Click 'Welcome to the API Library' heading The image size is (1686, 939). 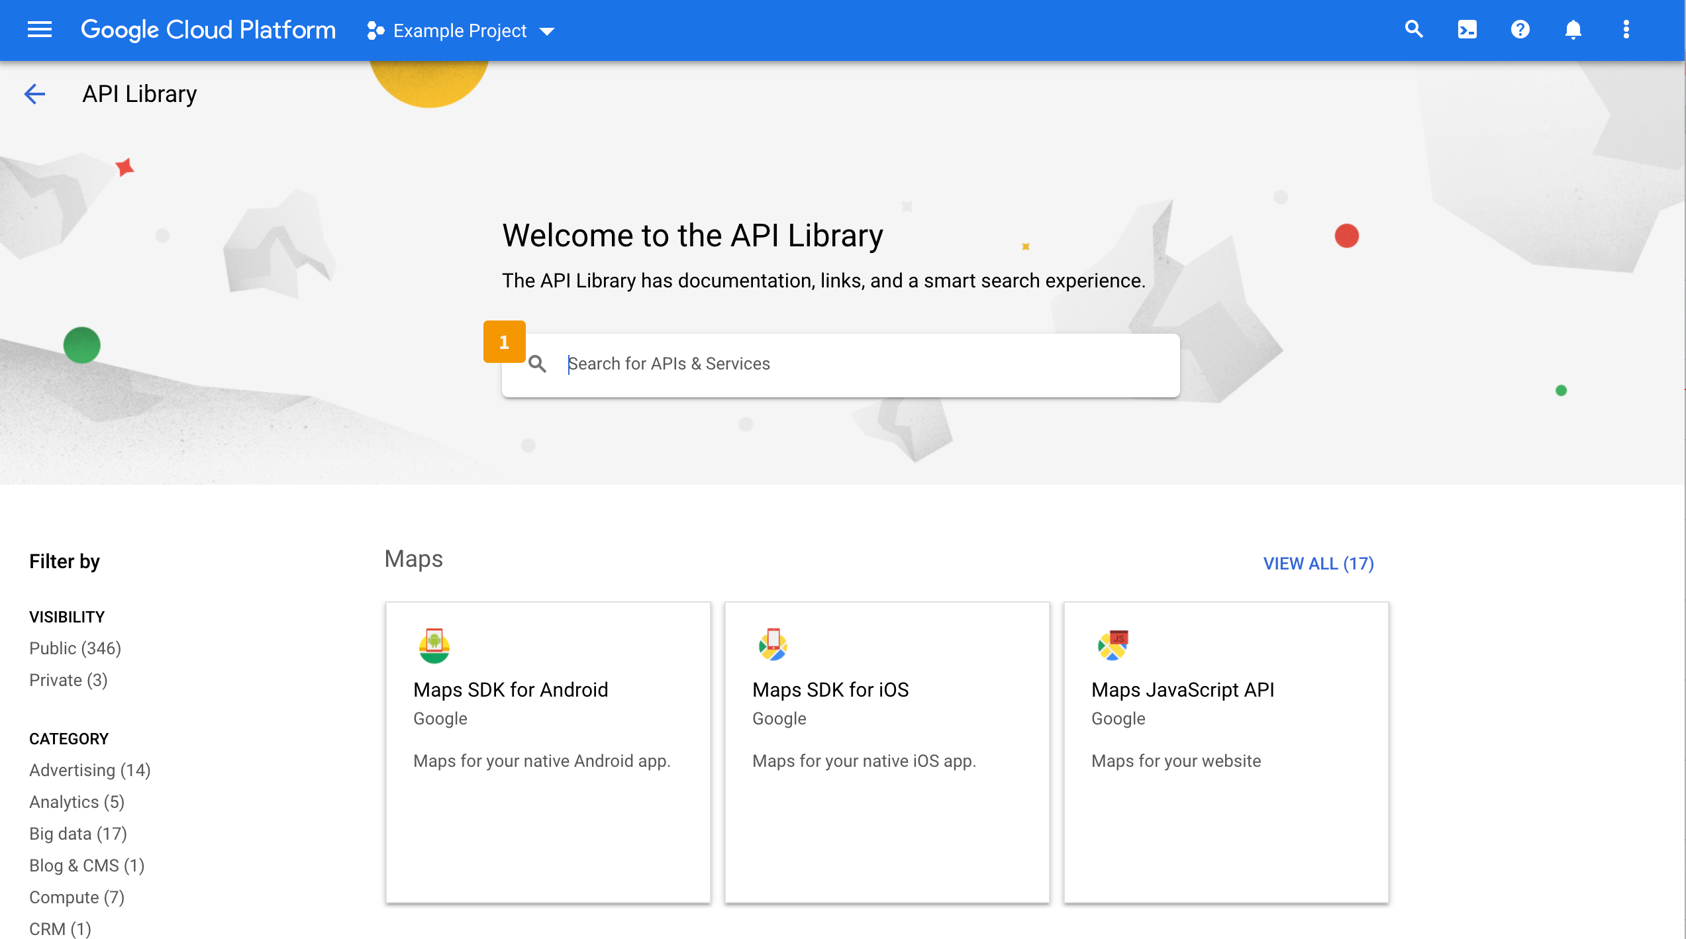click(x=693, y=236)
